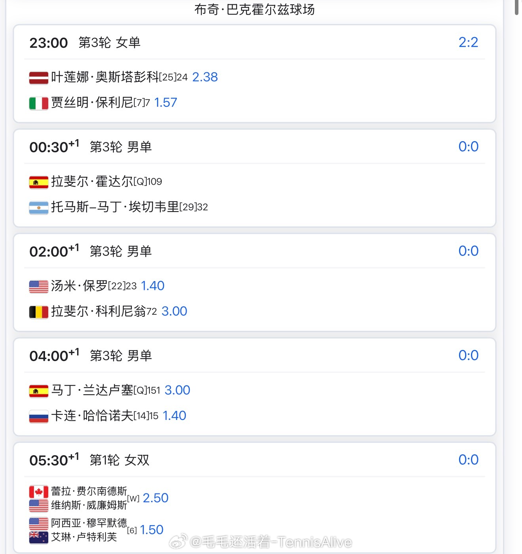Select odds 2.38 for 奥斯塔彭科
Viewport: 522px width, 554px height.
coord(205,77)
